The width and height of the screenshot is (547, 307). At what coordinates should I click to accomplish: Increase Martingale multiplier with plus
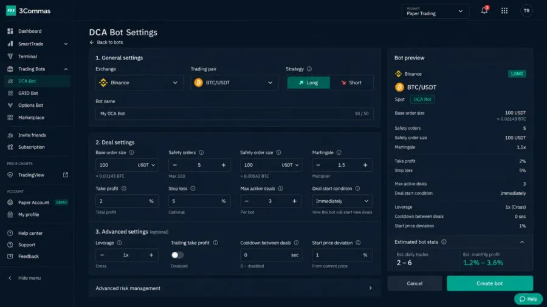[365, 165]
